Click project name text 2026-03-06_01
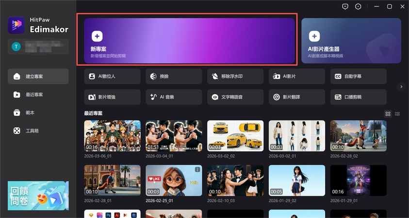This screenshot has height=218, width=409. (x=98, y=156)
